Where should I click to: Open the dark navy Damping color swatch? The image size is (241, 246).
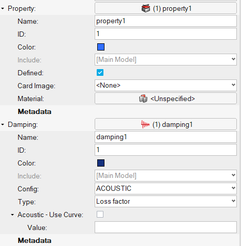[x=101, y=163]
